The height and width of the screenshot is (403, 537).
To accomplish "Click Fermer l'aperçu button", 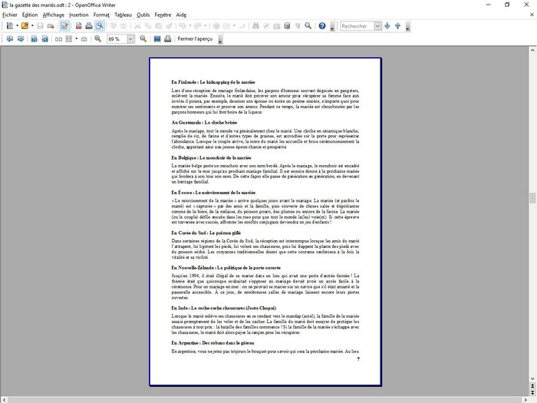I will pyautogui.click(x=195, y=39).
